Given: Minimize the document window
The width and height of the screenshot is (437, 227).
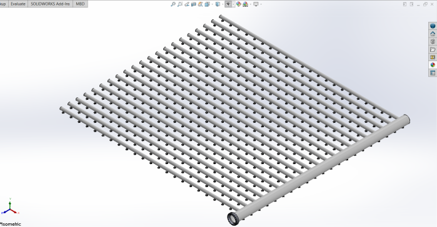Looking at the screenshot, I should [x=419, y=4].
